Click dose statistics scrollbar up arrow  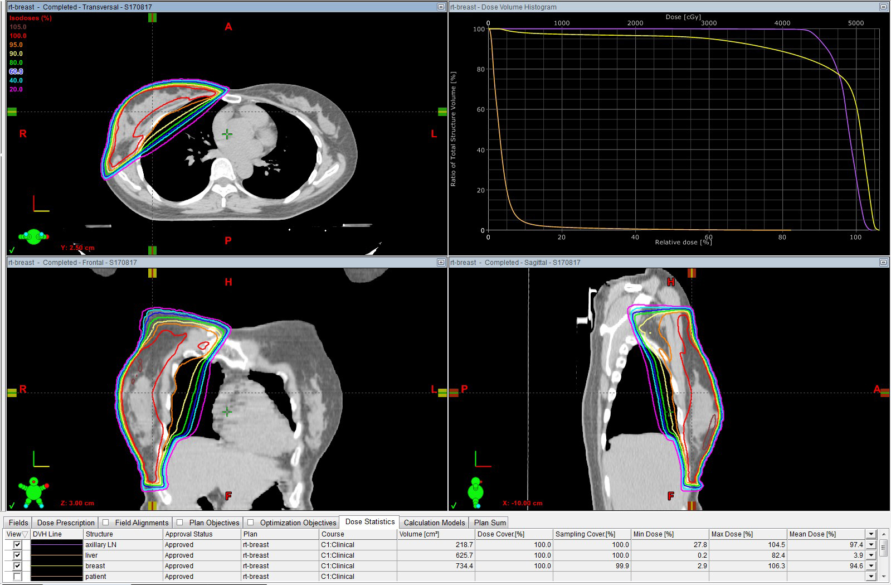tap(884, 534)
